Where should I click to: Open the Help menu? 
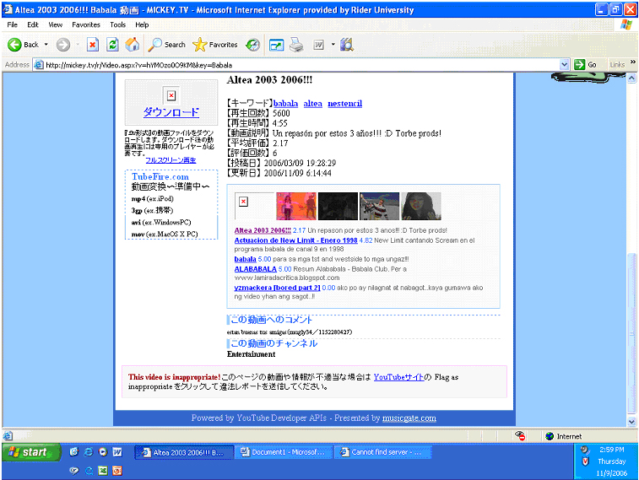pyautogui.click(x=142, y=24)
